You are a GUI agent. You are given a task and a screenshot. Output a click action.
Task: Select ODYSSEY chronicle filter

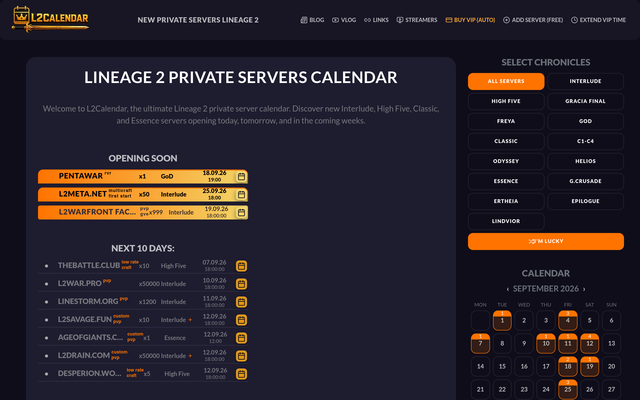[506, 161]
